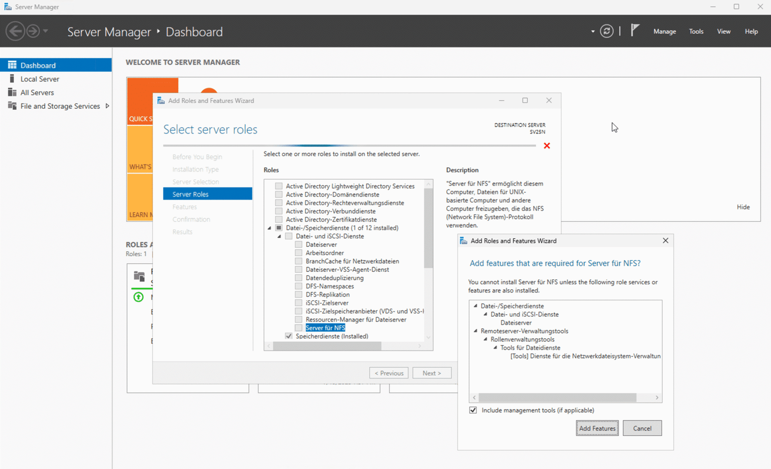Enable the DFS-Namespaces role checkbox
This screenshot has width=771, height=469.
pyautogui.click(x=298, y=286)
